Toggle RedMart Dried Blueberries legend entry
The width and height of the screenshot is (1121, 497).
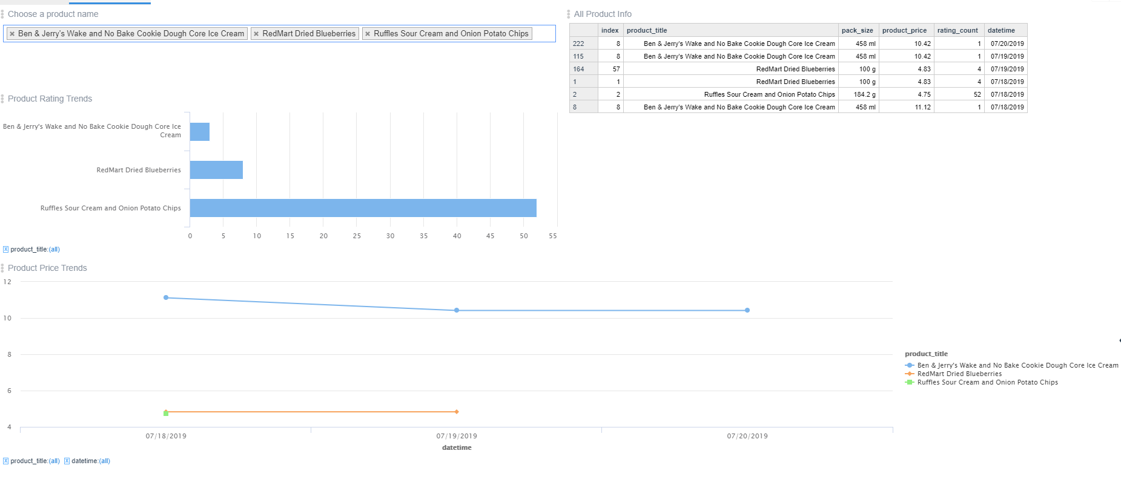953,374
